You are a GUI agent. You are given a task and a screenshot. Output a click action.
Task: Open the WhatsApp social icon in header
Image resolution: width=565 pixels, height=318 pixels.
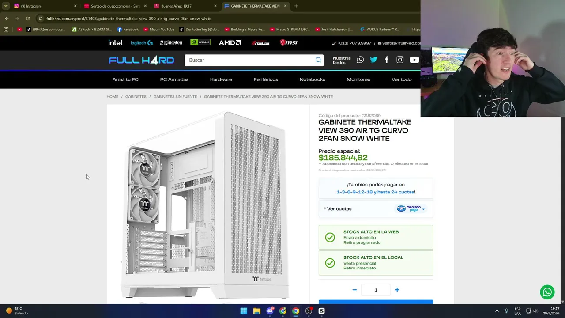[360, 60]
